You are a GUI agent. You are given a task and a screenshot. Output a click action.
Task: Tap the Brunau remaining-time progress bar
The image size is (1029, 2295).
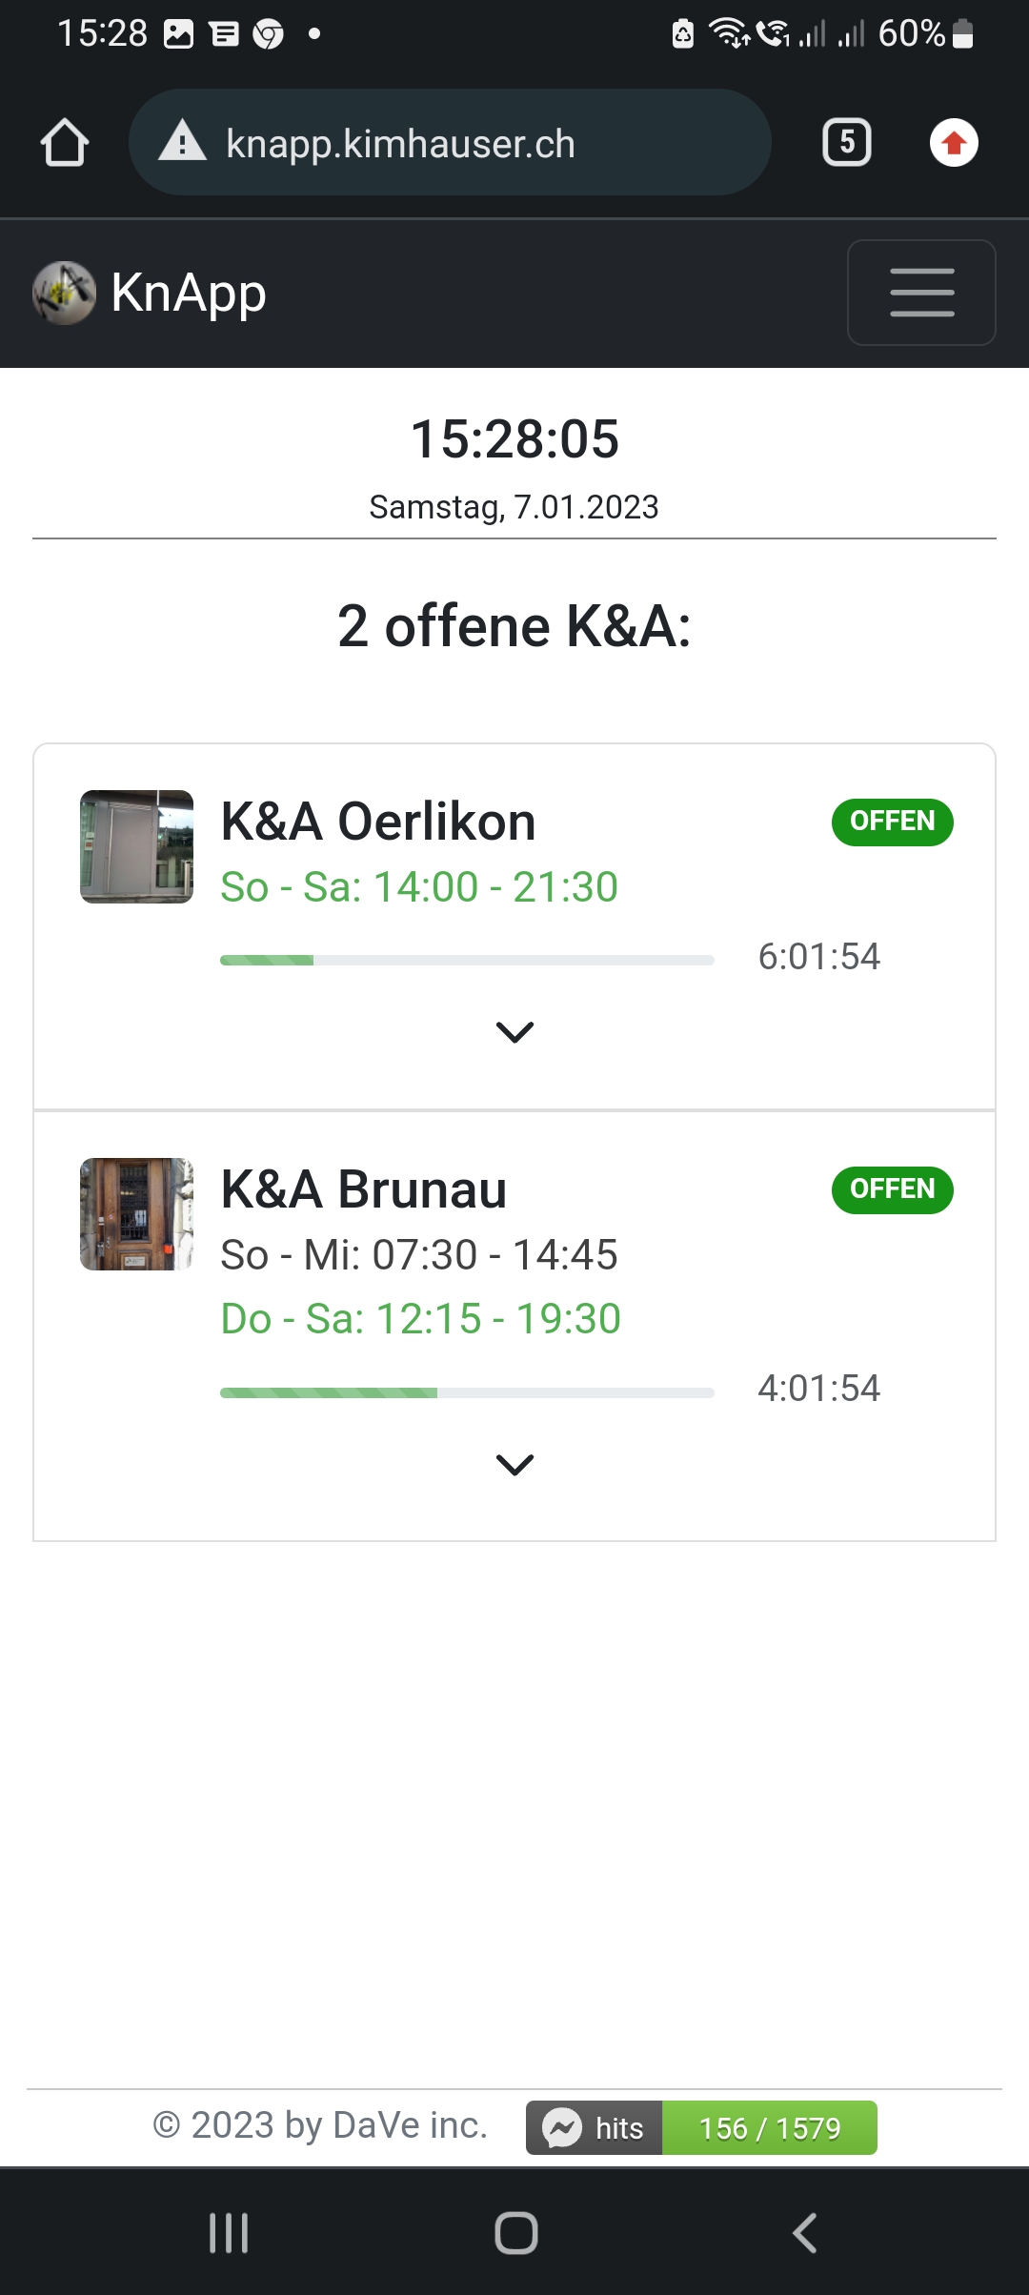[467, 1392]
